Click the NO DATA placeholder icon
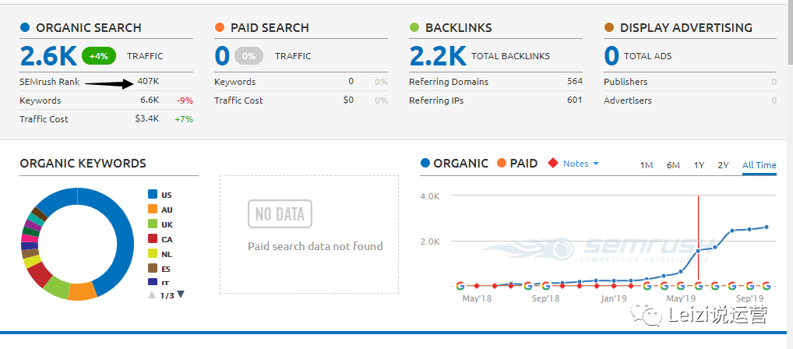 coord(280,214)
